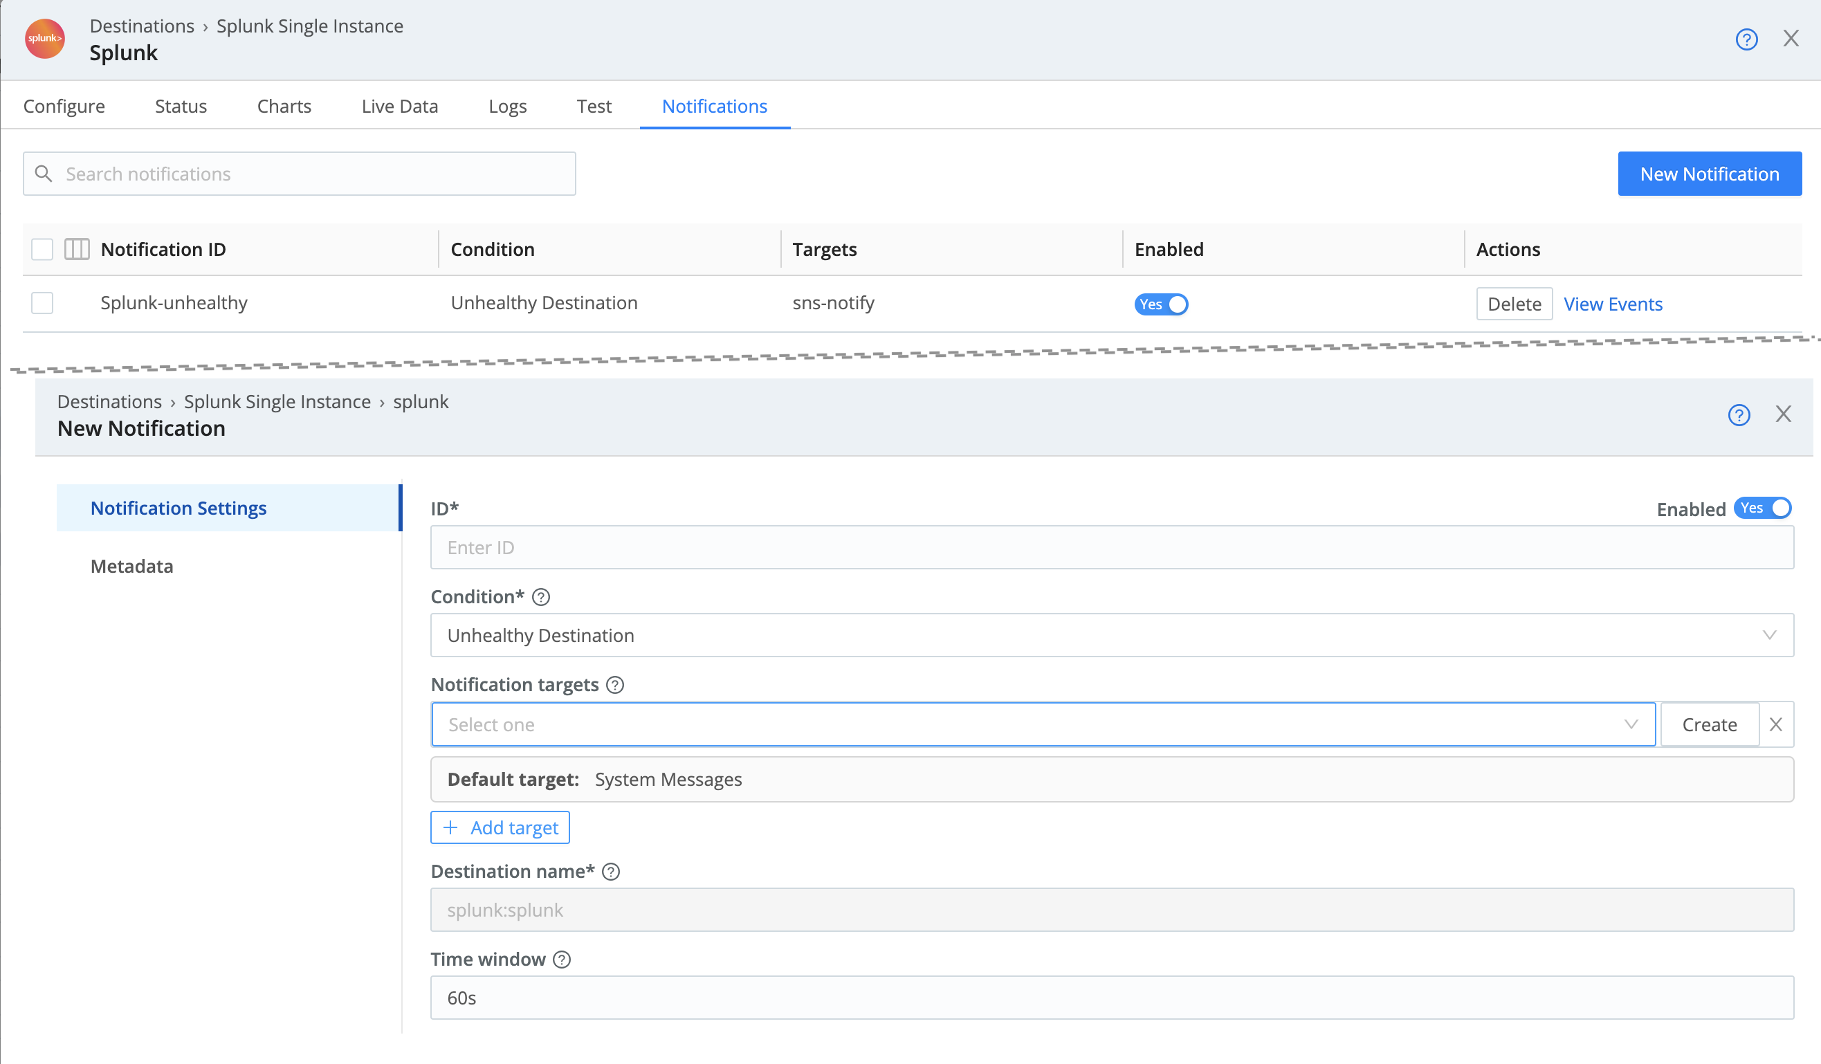
Task: Click the help icon next to Destination name
Action: pos(612,872)
